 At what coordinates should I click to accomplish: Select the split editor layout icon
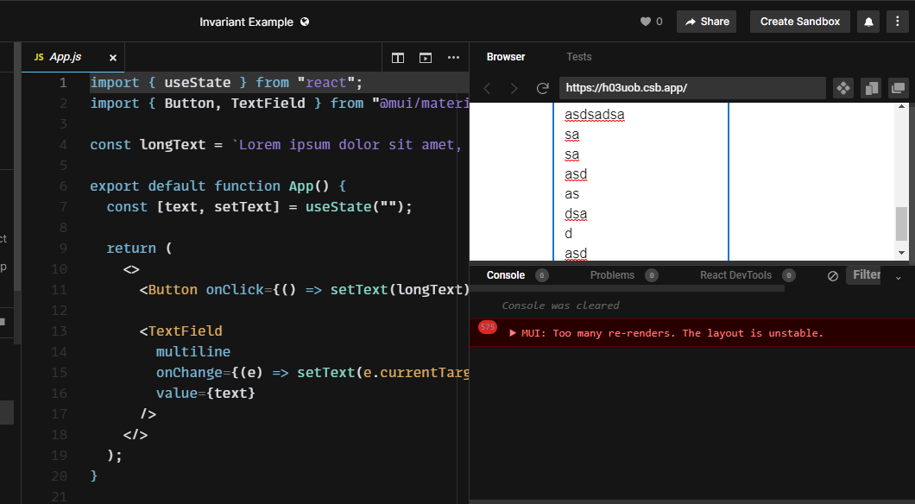[x=398, y=57]
